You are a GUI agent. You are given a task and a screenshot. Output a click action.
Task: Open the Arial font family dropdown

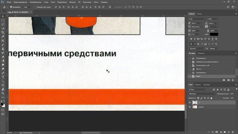tap(197, 19)
